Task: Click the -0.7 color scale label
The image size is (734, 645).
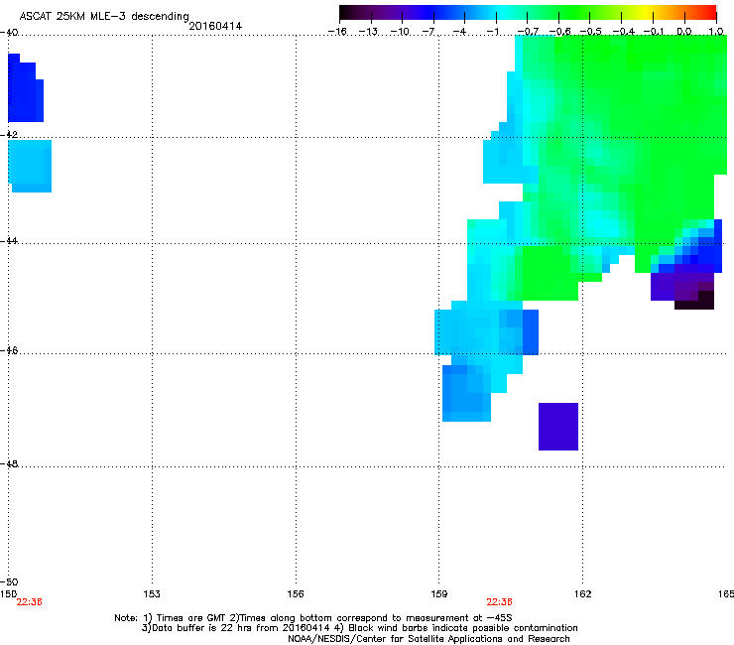Action: coord(528,32)
